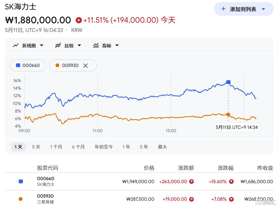Click the 涨跌额 column header

pos(186,168)
